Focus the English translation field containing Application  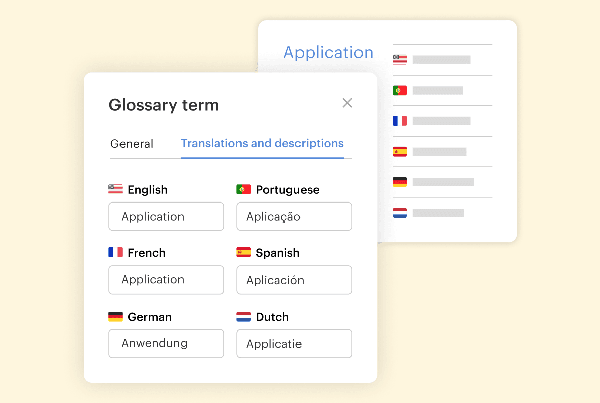pyautogui.click(x=166, y=217)
